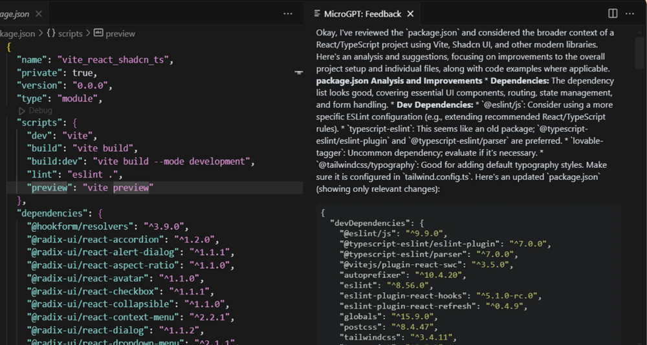Click bold "package.json Analysis and Improvements" heading
The height and width of the screenshot is (345, 647).
[399, 81]
